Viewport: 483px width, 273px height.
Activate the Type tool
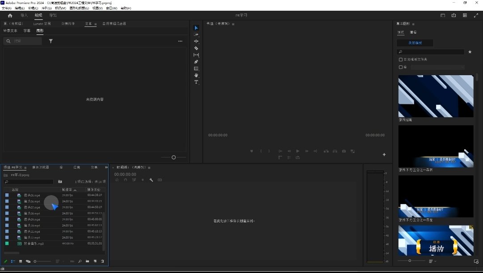coord(196,82)
